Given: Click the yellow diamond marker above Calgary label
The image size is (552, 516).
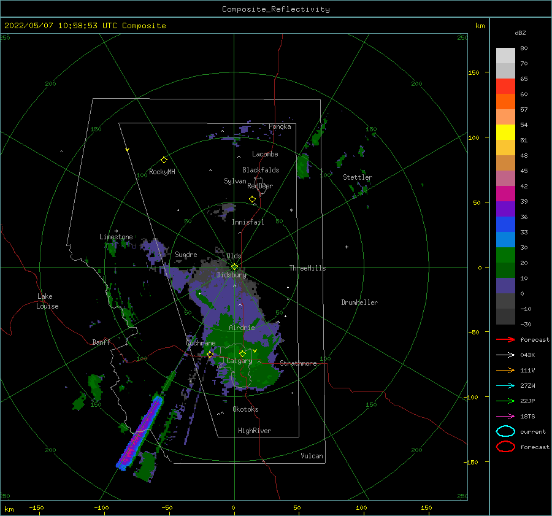Looking at the screenshot, I should [242, 353].
